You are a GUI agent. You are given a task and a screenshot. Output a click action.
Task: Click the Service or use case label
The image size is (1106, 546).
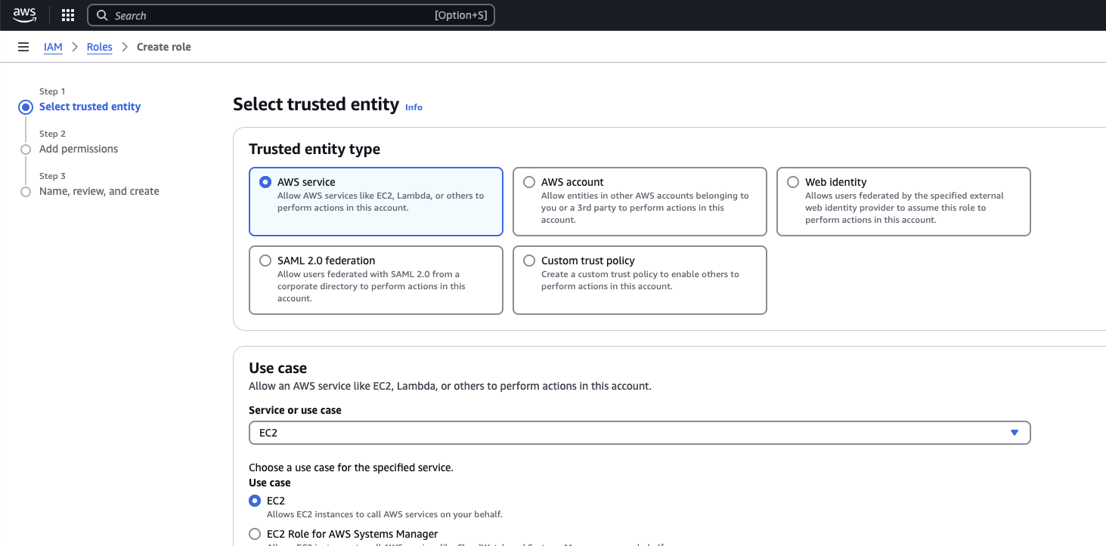295,410
